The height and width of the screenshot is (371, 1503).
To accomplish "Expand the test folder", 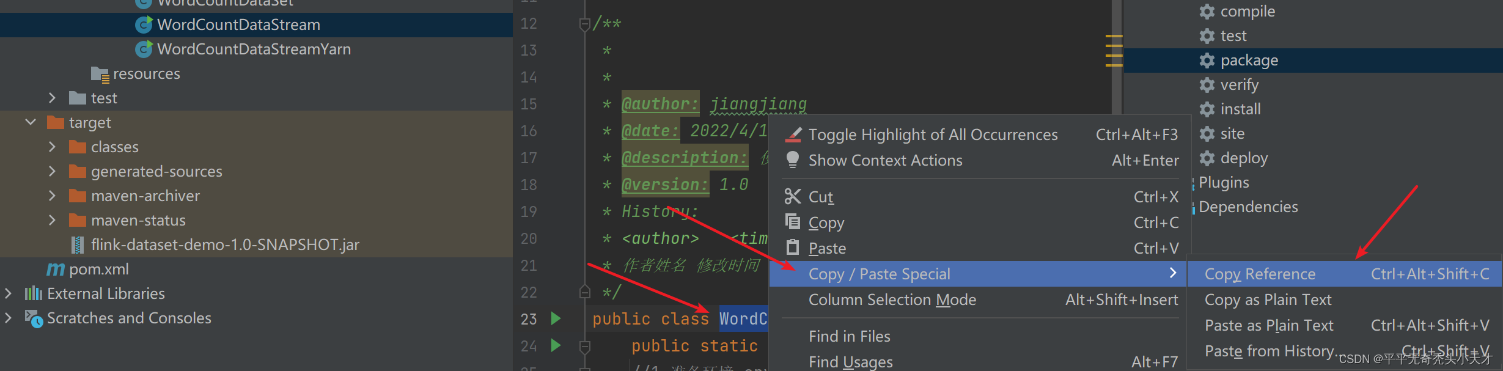I will [52, 98].
